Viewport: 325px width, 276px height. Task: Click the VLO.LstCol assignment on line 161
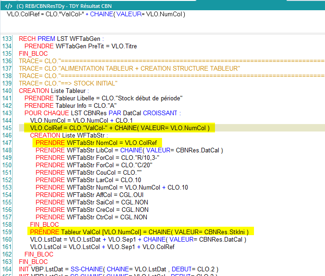click(x=102, y=247)
